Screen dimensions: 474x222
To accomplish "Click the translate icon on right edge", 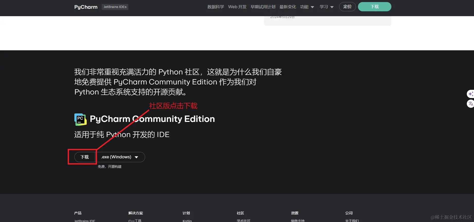I will pos(471,104).
